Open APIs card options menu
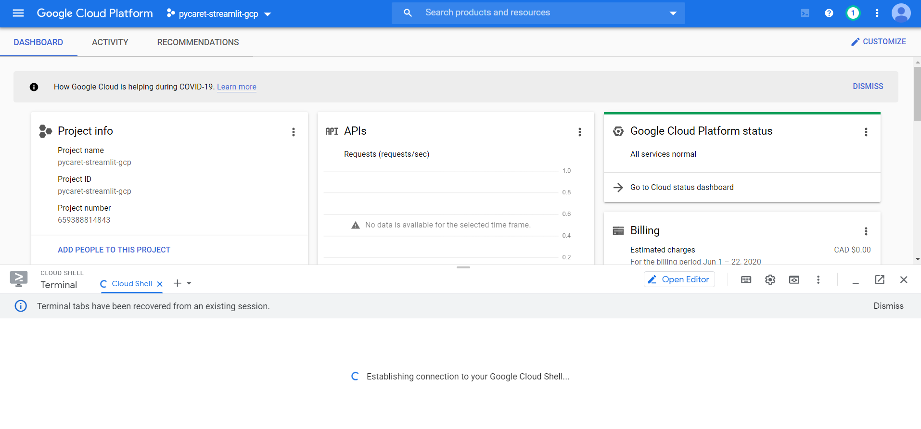Screen dimensions: 921x429 pos(579,132)
